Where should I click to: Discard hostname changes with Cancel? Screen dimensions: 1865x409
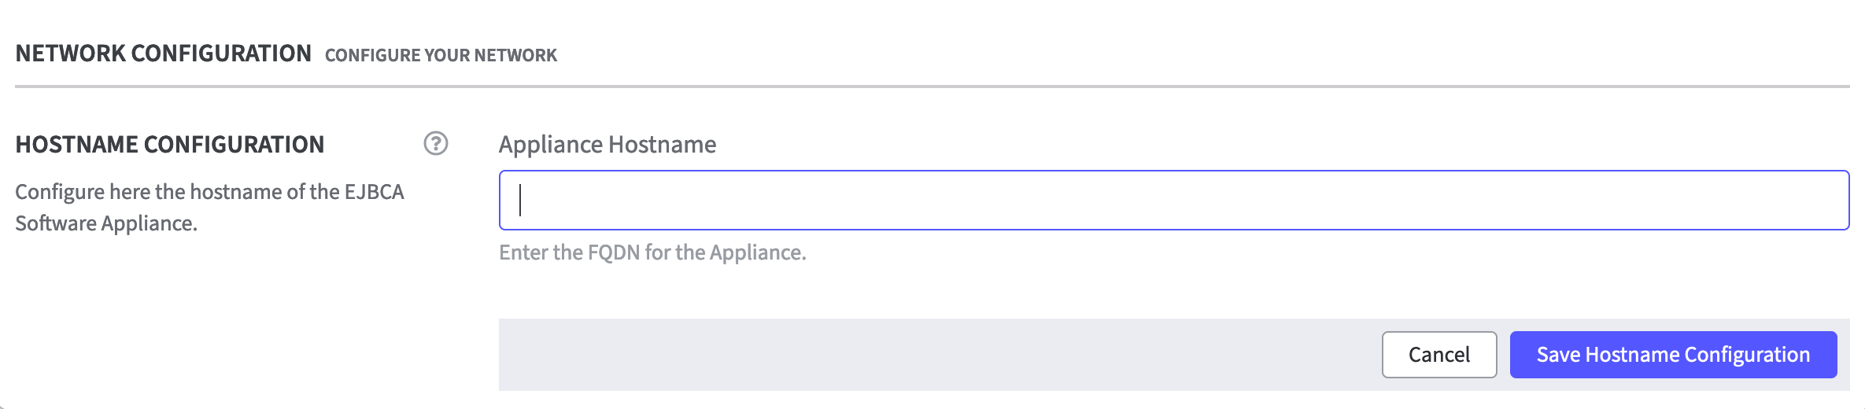[1438, 355]
